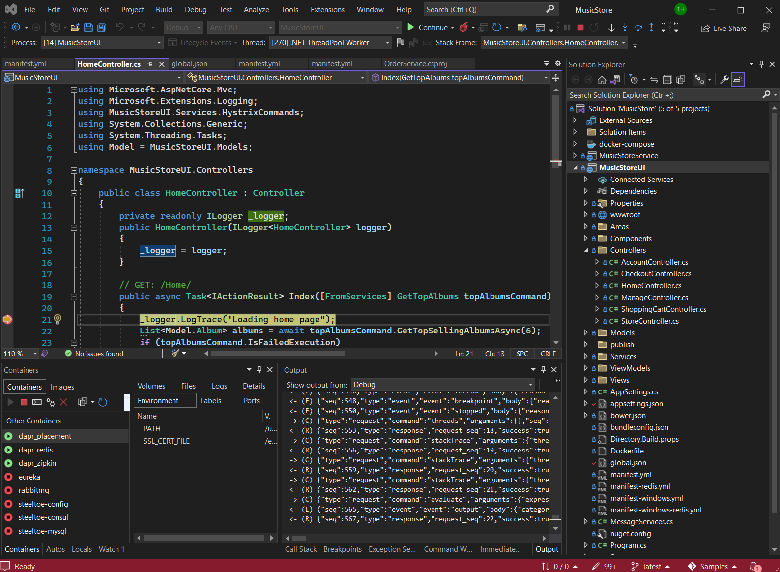Toggle the breakpoint on line 21

click(x=7, y=320)
